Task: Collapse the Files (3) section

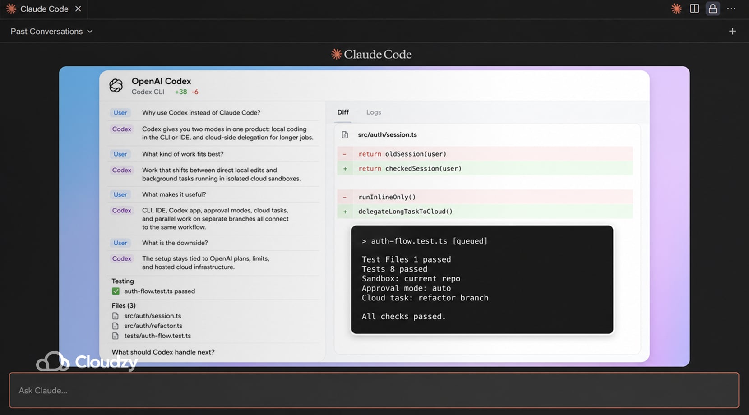Action: click(x=123, y=305)
